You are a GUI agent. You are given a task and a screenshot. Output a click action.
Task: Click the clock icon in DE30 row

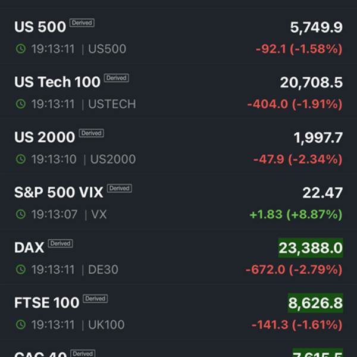21,270
